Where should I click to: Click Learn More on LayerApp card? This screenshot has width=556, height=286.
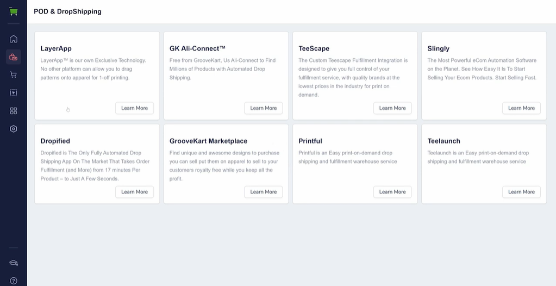click(134, 108)
